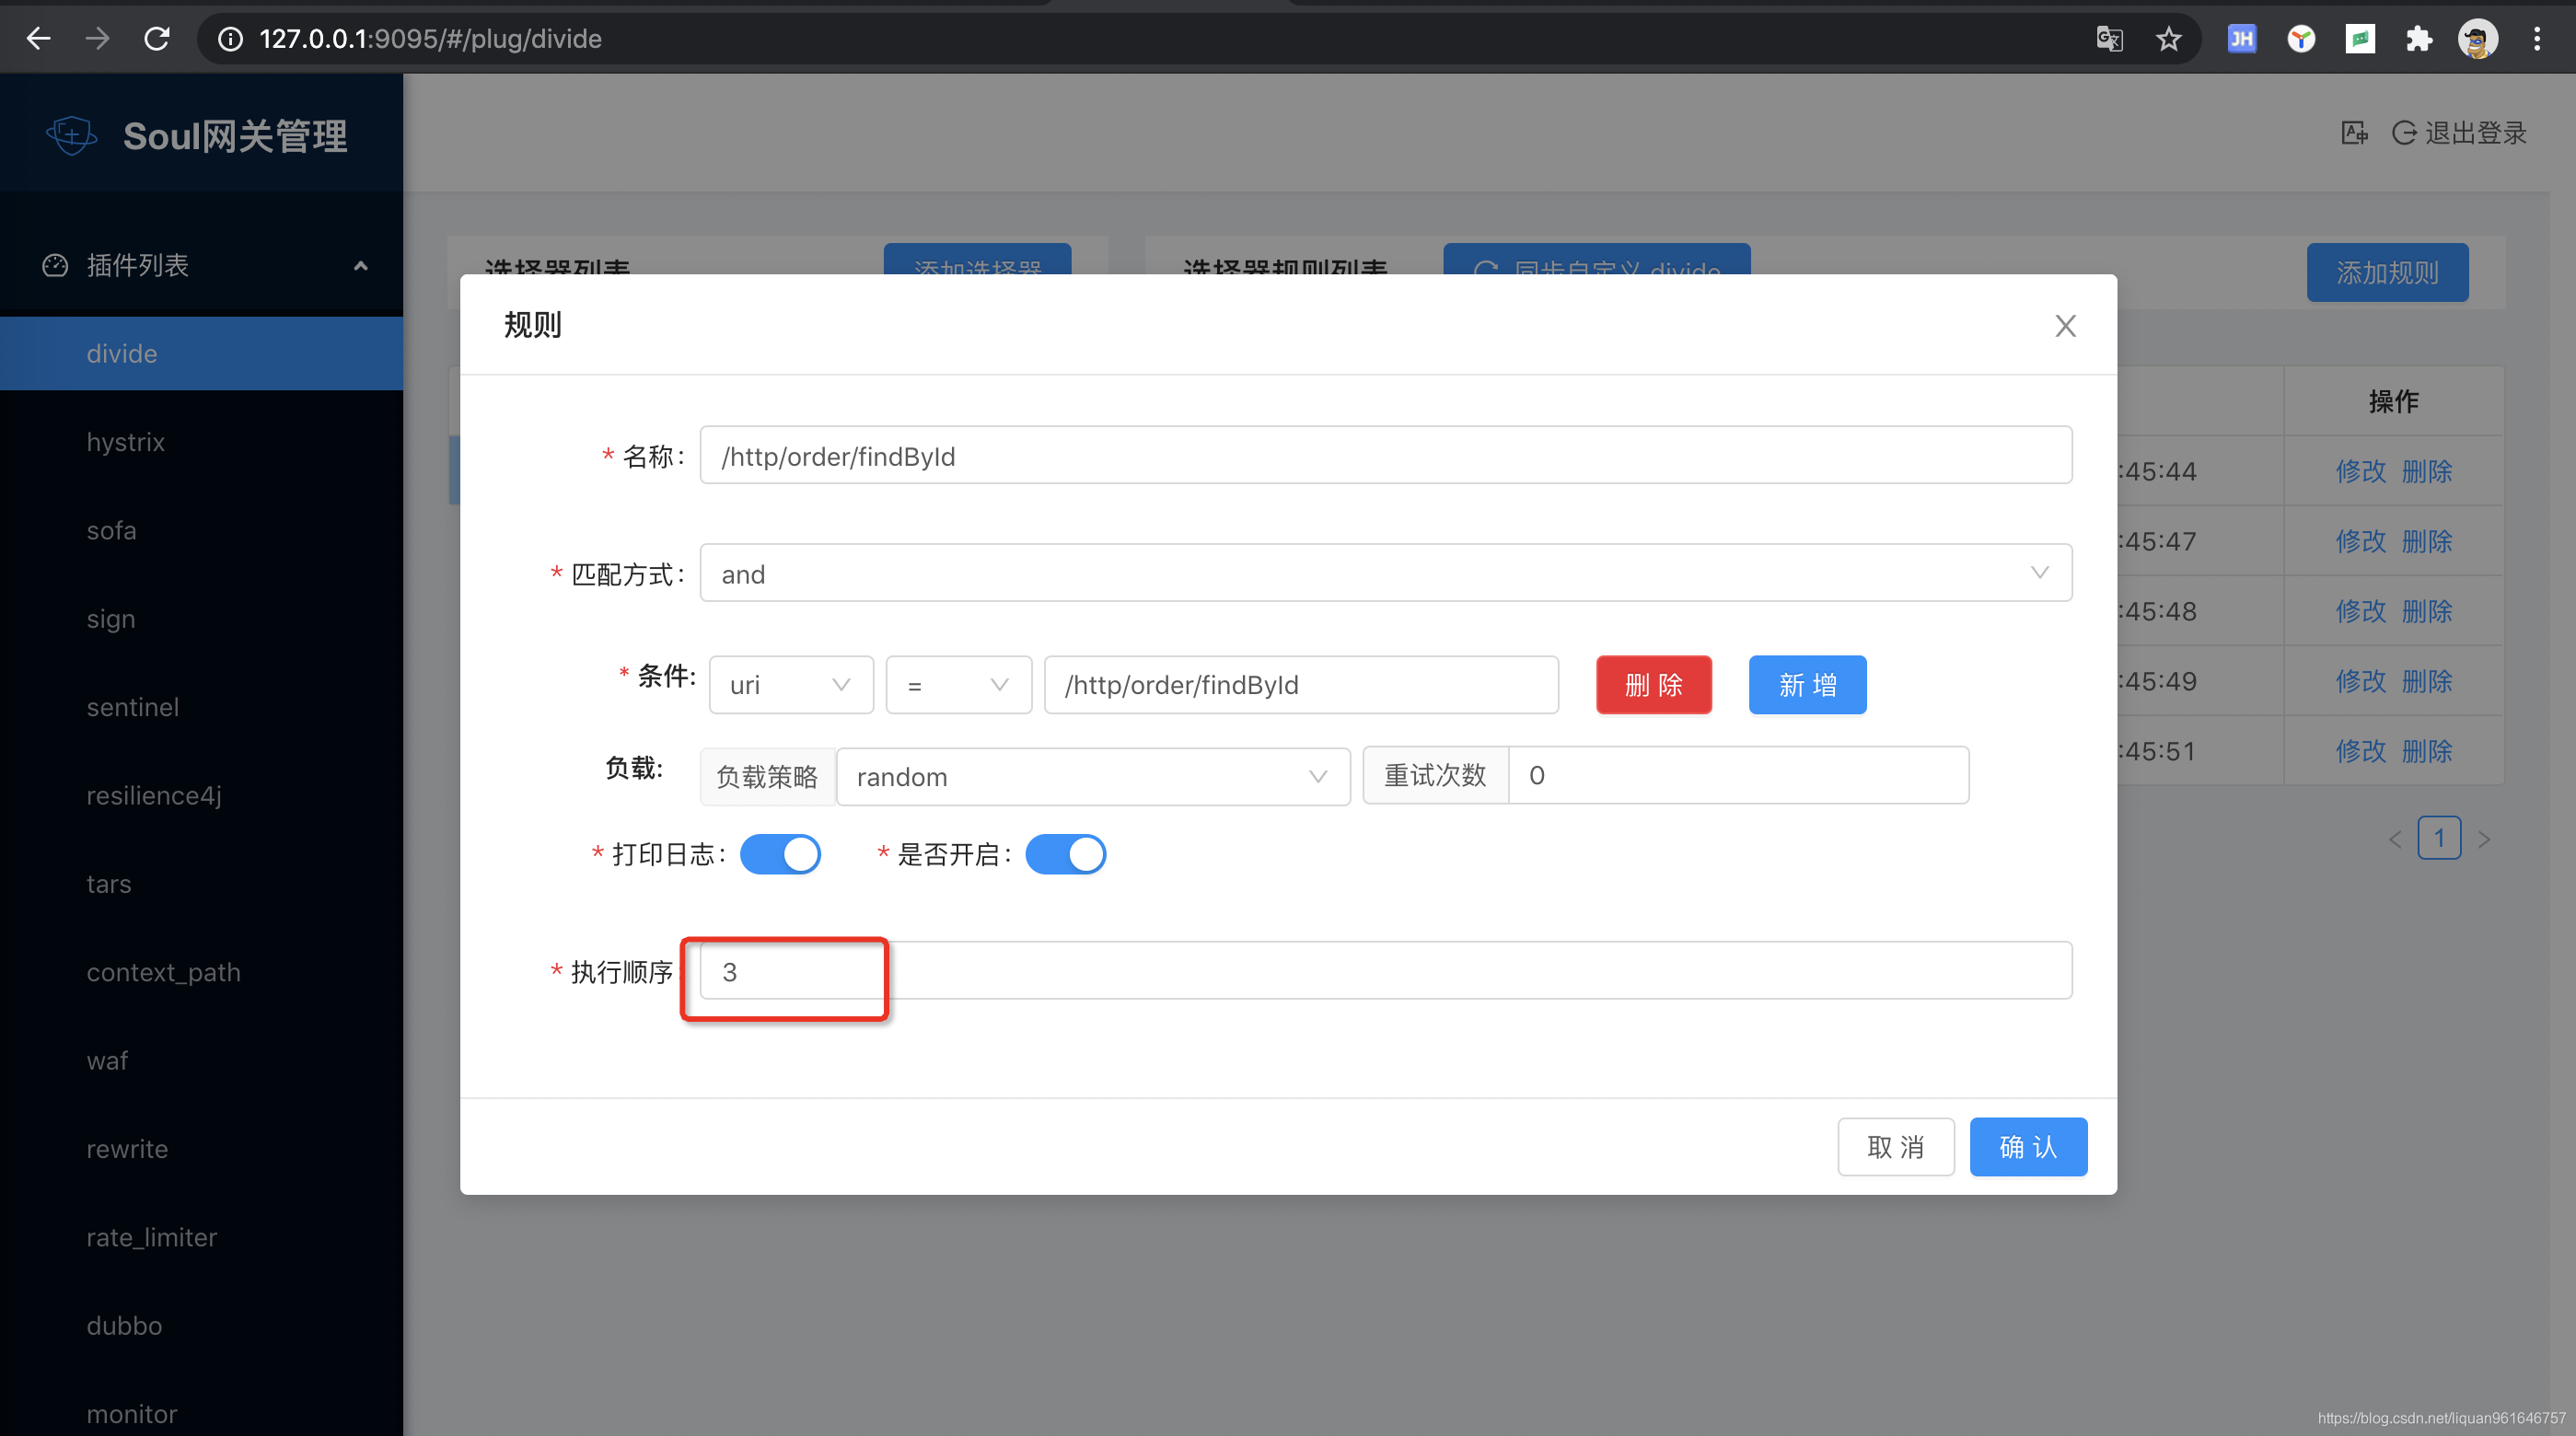Click the Soul gateway shield logo
The image size is (2576, 1436).
coord(71,135)
